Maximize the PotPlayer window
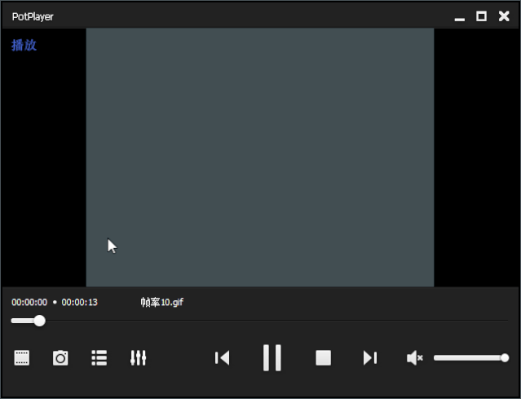The height and width of the screenshot is (399, 521). (481, 16)
